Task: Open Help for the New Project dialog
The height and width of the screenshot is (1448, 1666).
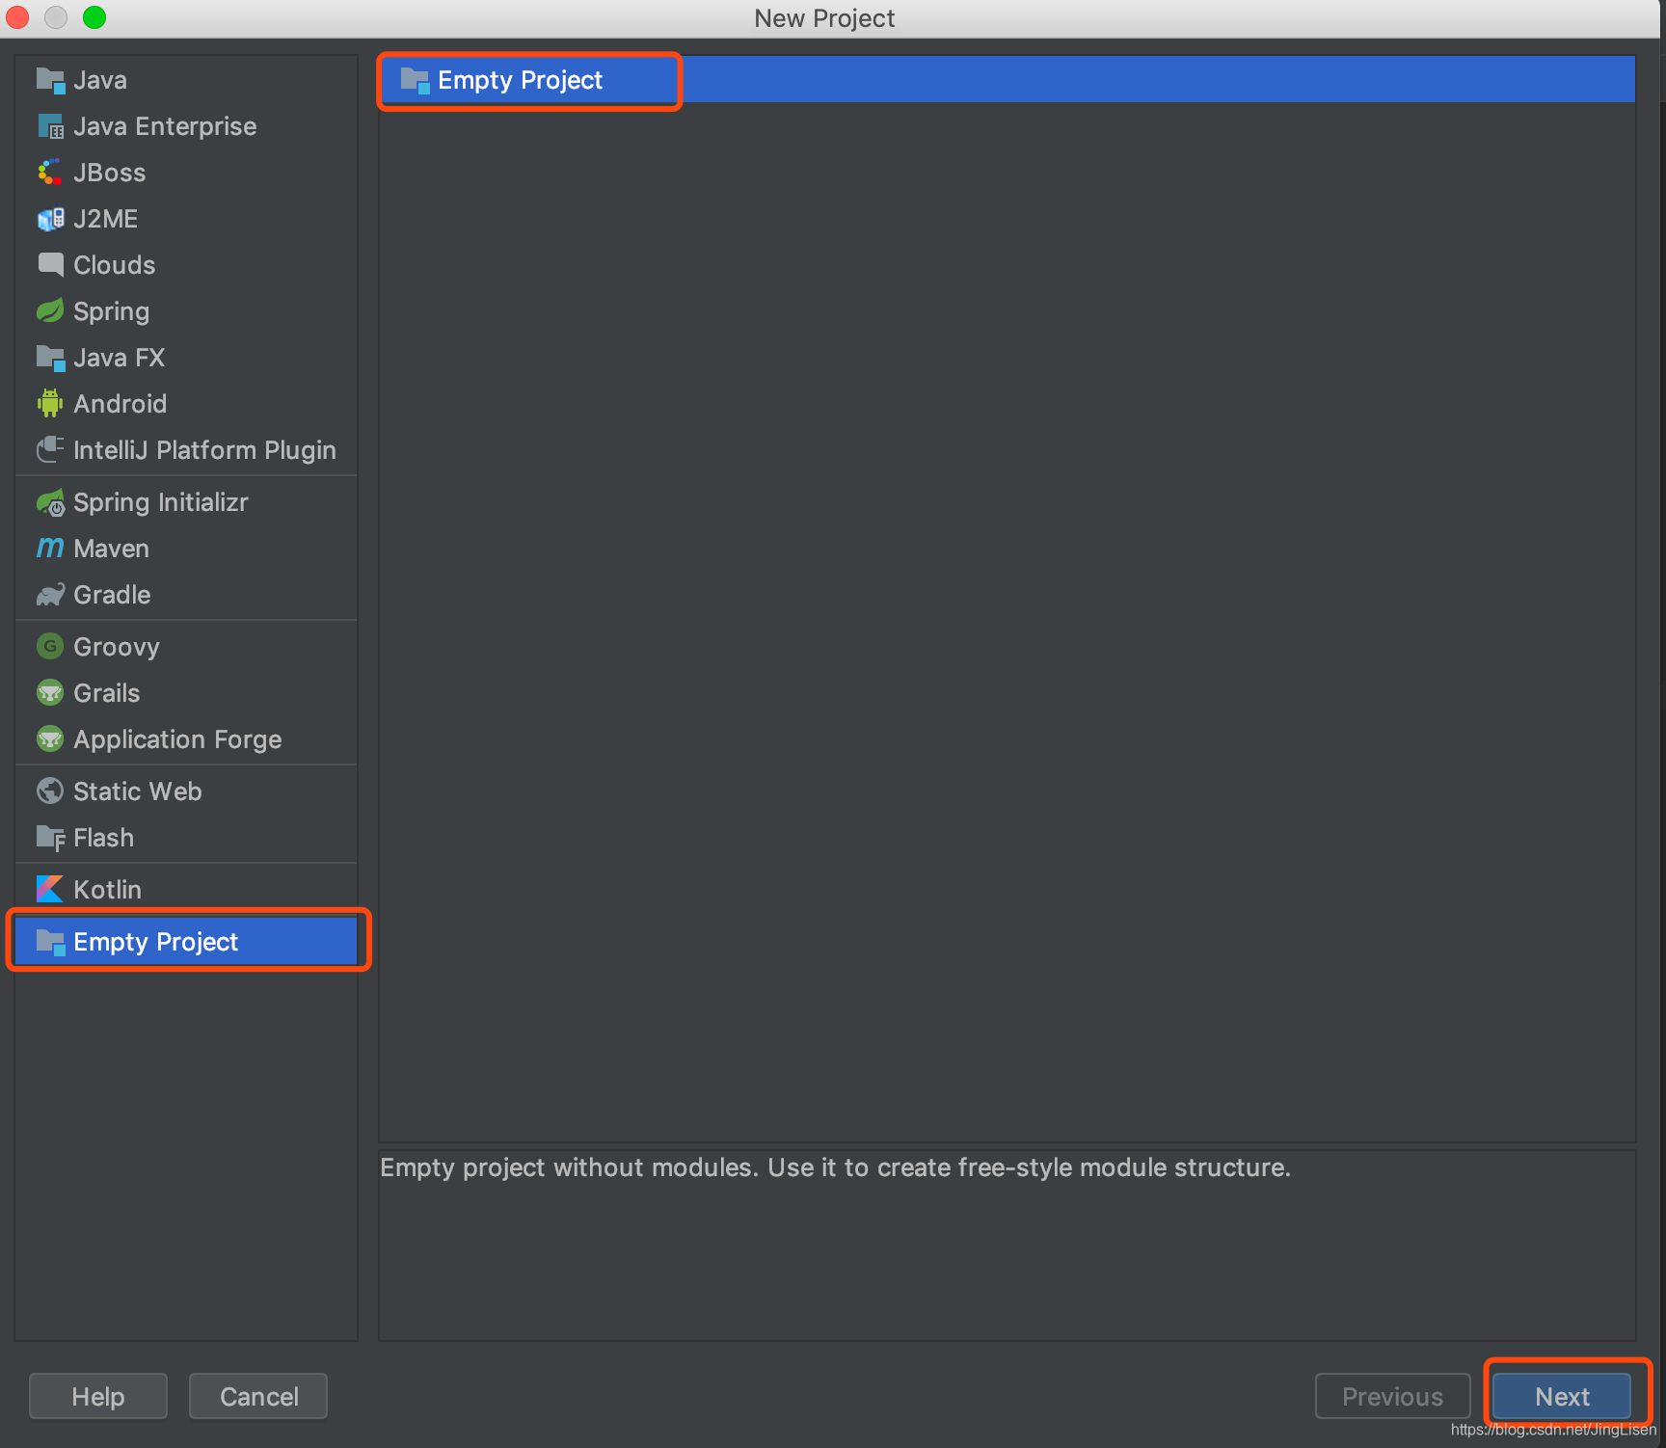Action: pyautogui.click(x=98, y=1396)
